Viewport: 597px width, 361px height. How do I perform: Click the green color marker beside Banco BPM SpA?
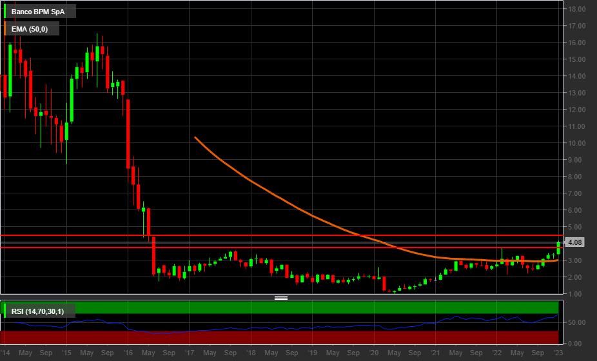point(5,11)
